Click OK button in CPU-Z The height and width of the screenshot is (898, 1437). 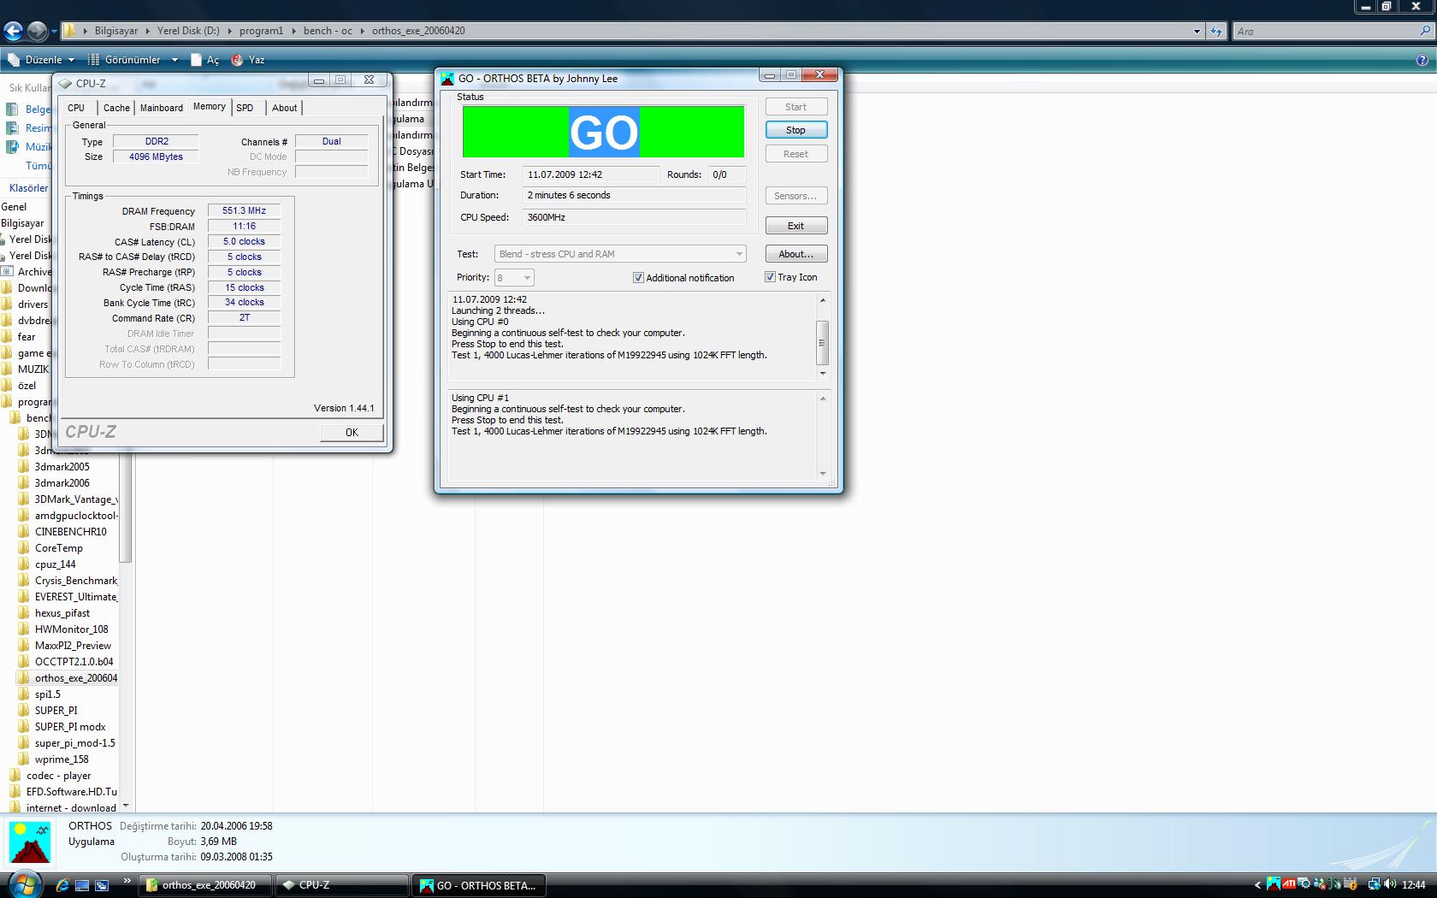click(352, 432)
